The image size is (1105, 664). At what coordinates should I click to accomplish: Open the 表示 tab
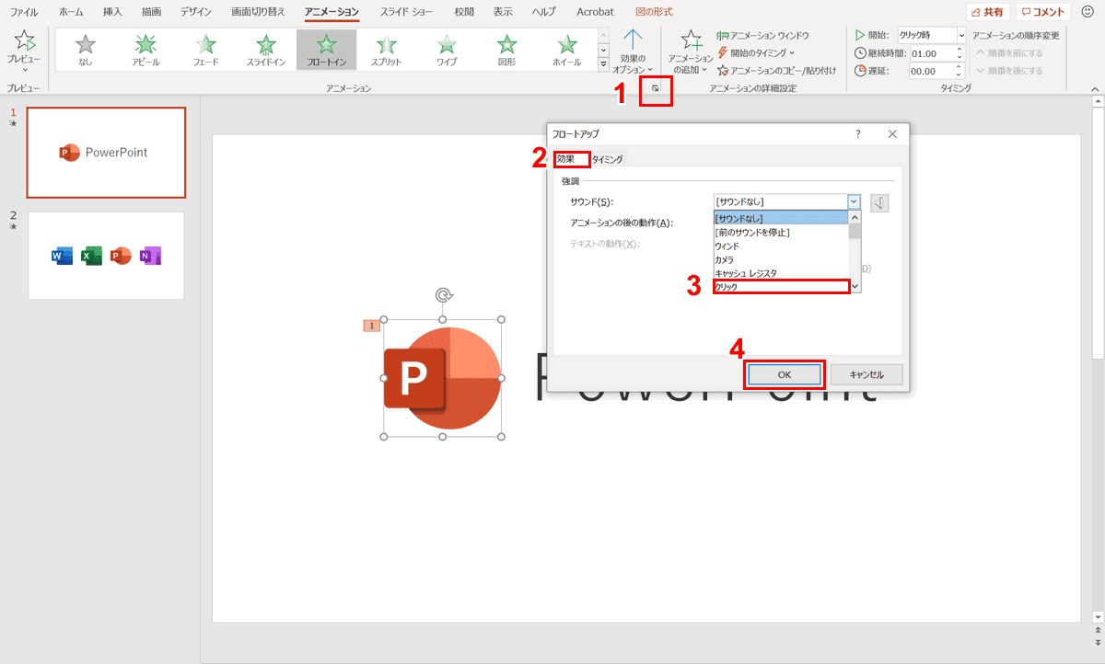(503, 12)
